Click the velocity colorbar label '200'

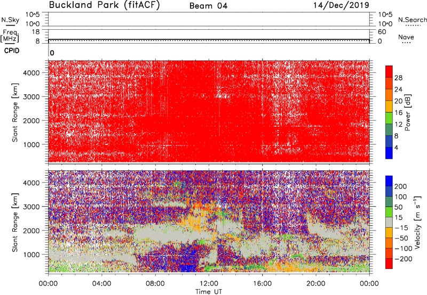[x=401, y=186]
